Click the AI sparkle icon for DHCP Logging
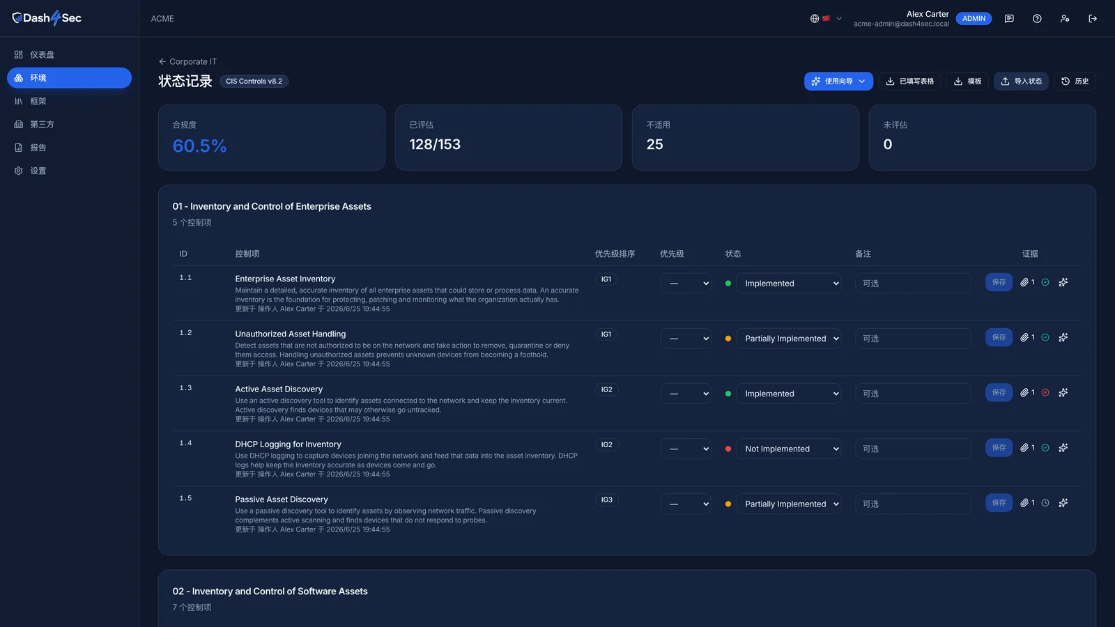1115x627 pixels. tap(1063, 447)
